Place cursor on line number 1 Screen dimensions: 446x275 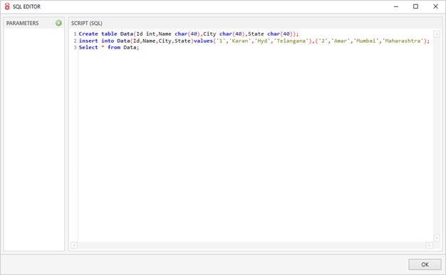(75, 34)
